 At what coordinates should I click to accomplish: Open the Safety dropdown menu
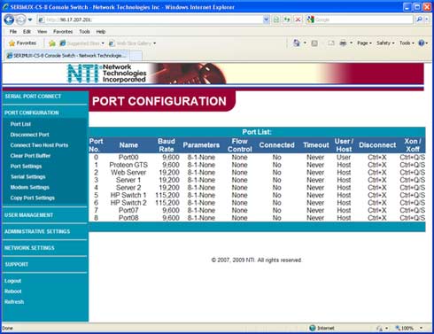click(x=385, y=43)
